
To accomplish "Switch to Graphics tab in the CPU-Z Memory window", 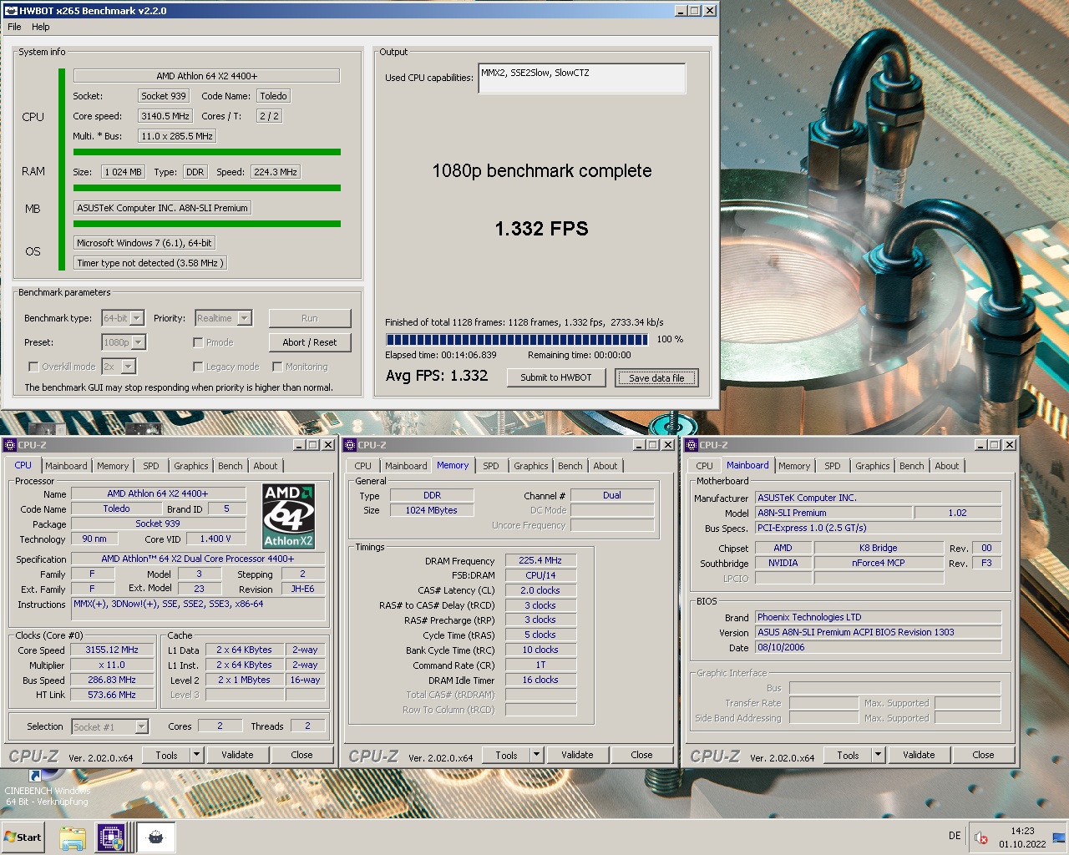I will click(x=531, y=466).
